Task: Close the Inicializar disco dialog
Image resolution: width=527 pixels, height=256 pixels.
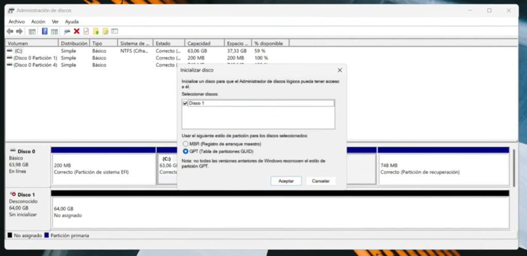Action: [x=340, y=70]
